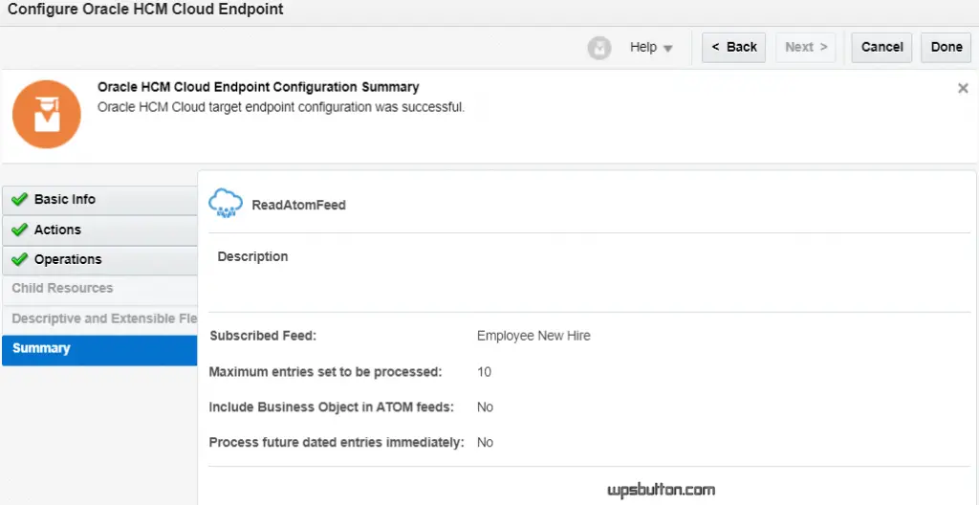The image size is (979, 505).
Task: Click the Configuration Summary heading text
Action: (x=258, y=87)
